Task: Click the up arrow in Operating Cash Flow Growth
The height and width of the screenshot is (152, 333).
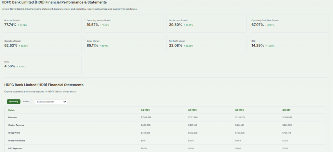Action: [266, 25]
